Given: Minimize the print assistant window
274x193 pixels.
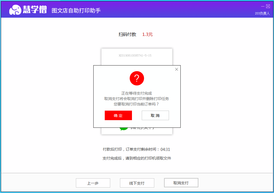Looking at the screenshot, I should (x=263, y=7).
